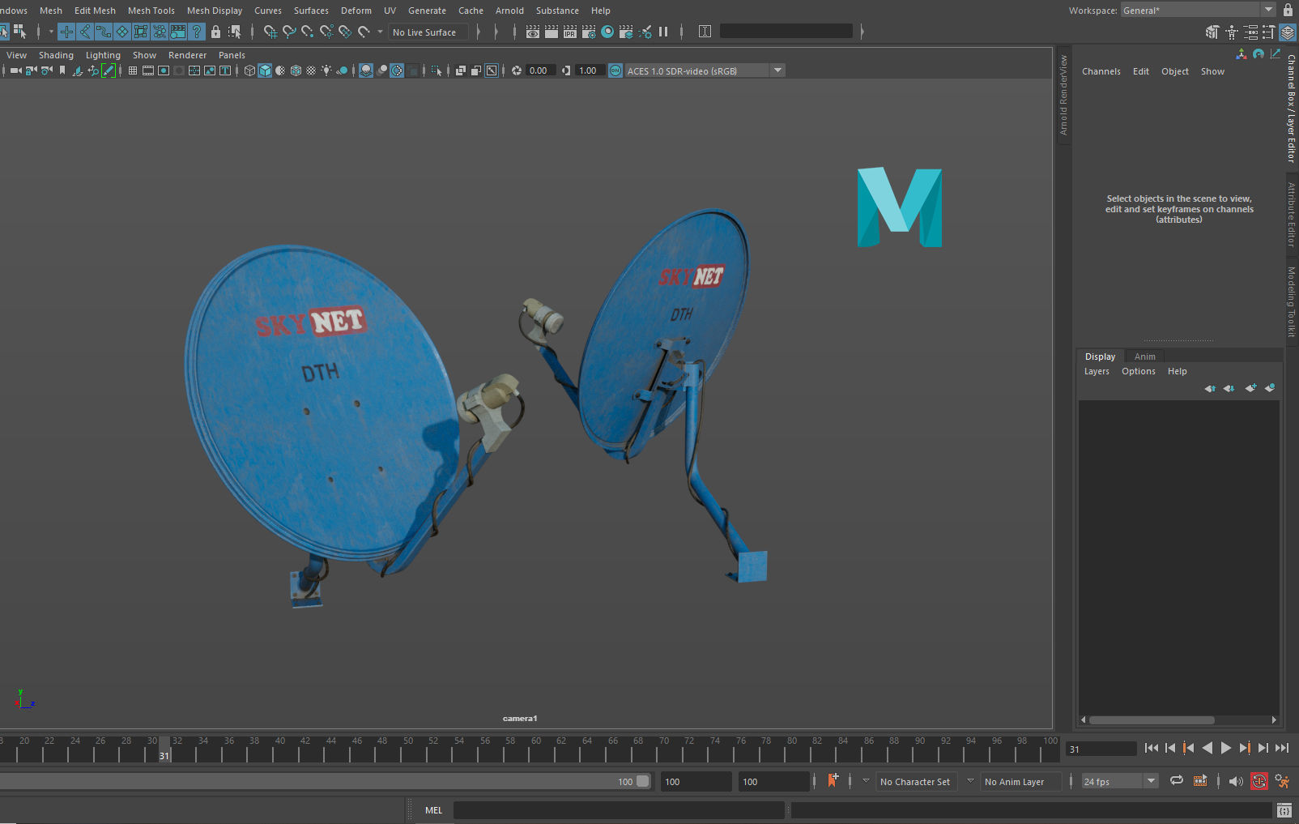Click the workspace lock icon
This screenshot has width=1299, height=824.
1288,10
